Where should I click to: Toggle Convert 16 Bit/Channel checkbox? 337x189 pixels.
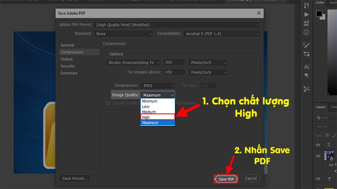108,103
